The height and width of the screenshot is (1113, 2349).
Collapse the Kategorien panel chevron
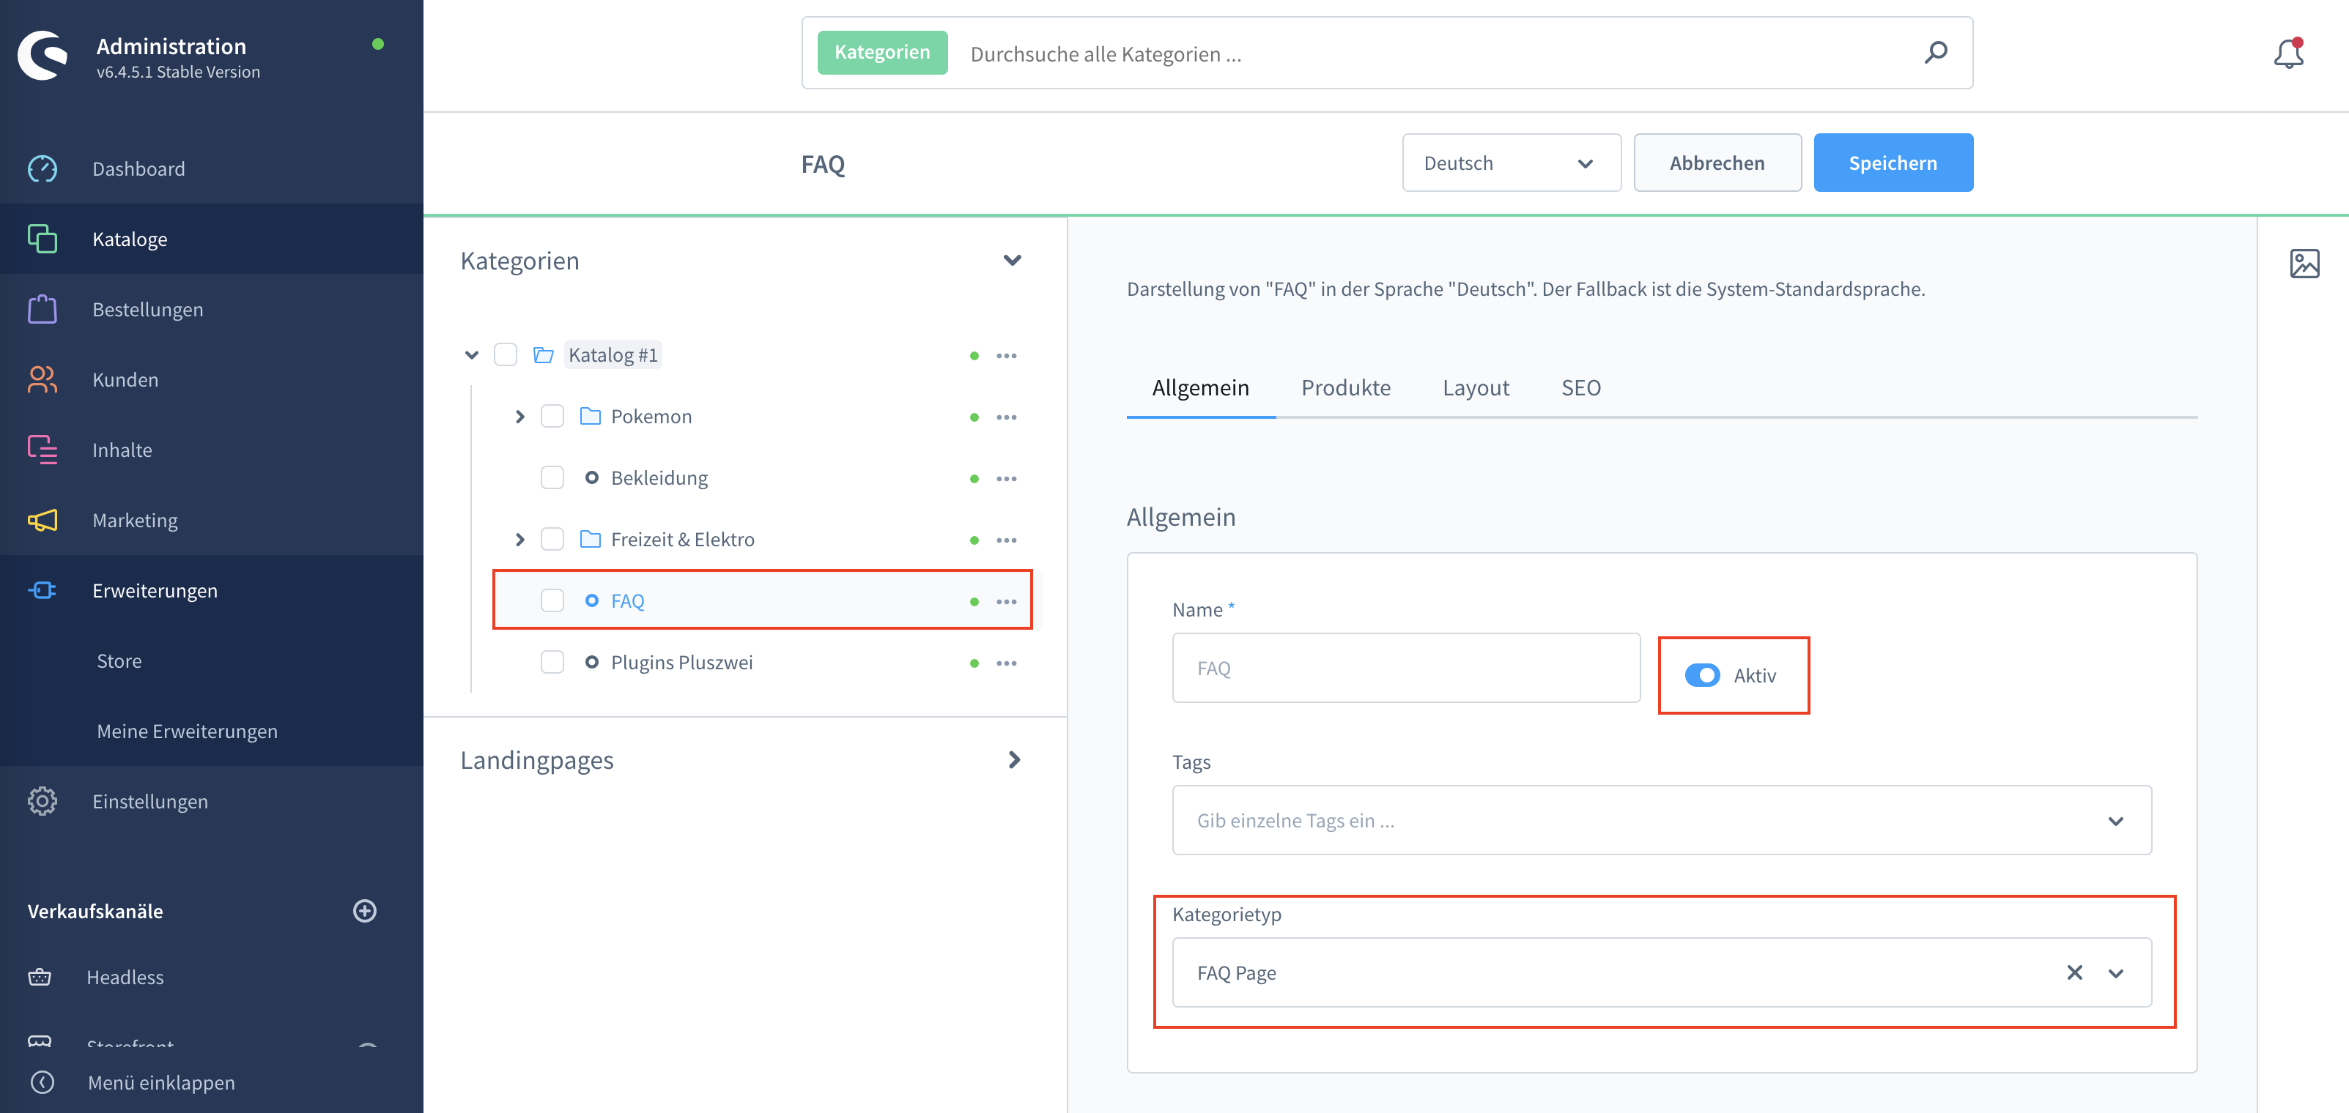1011,260
